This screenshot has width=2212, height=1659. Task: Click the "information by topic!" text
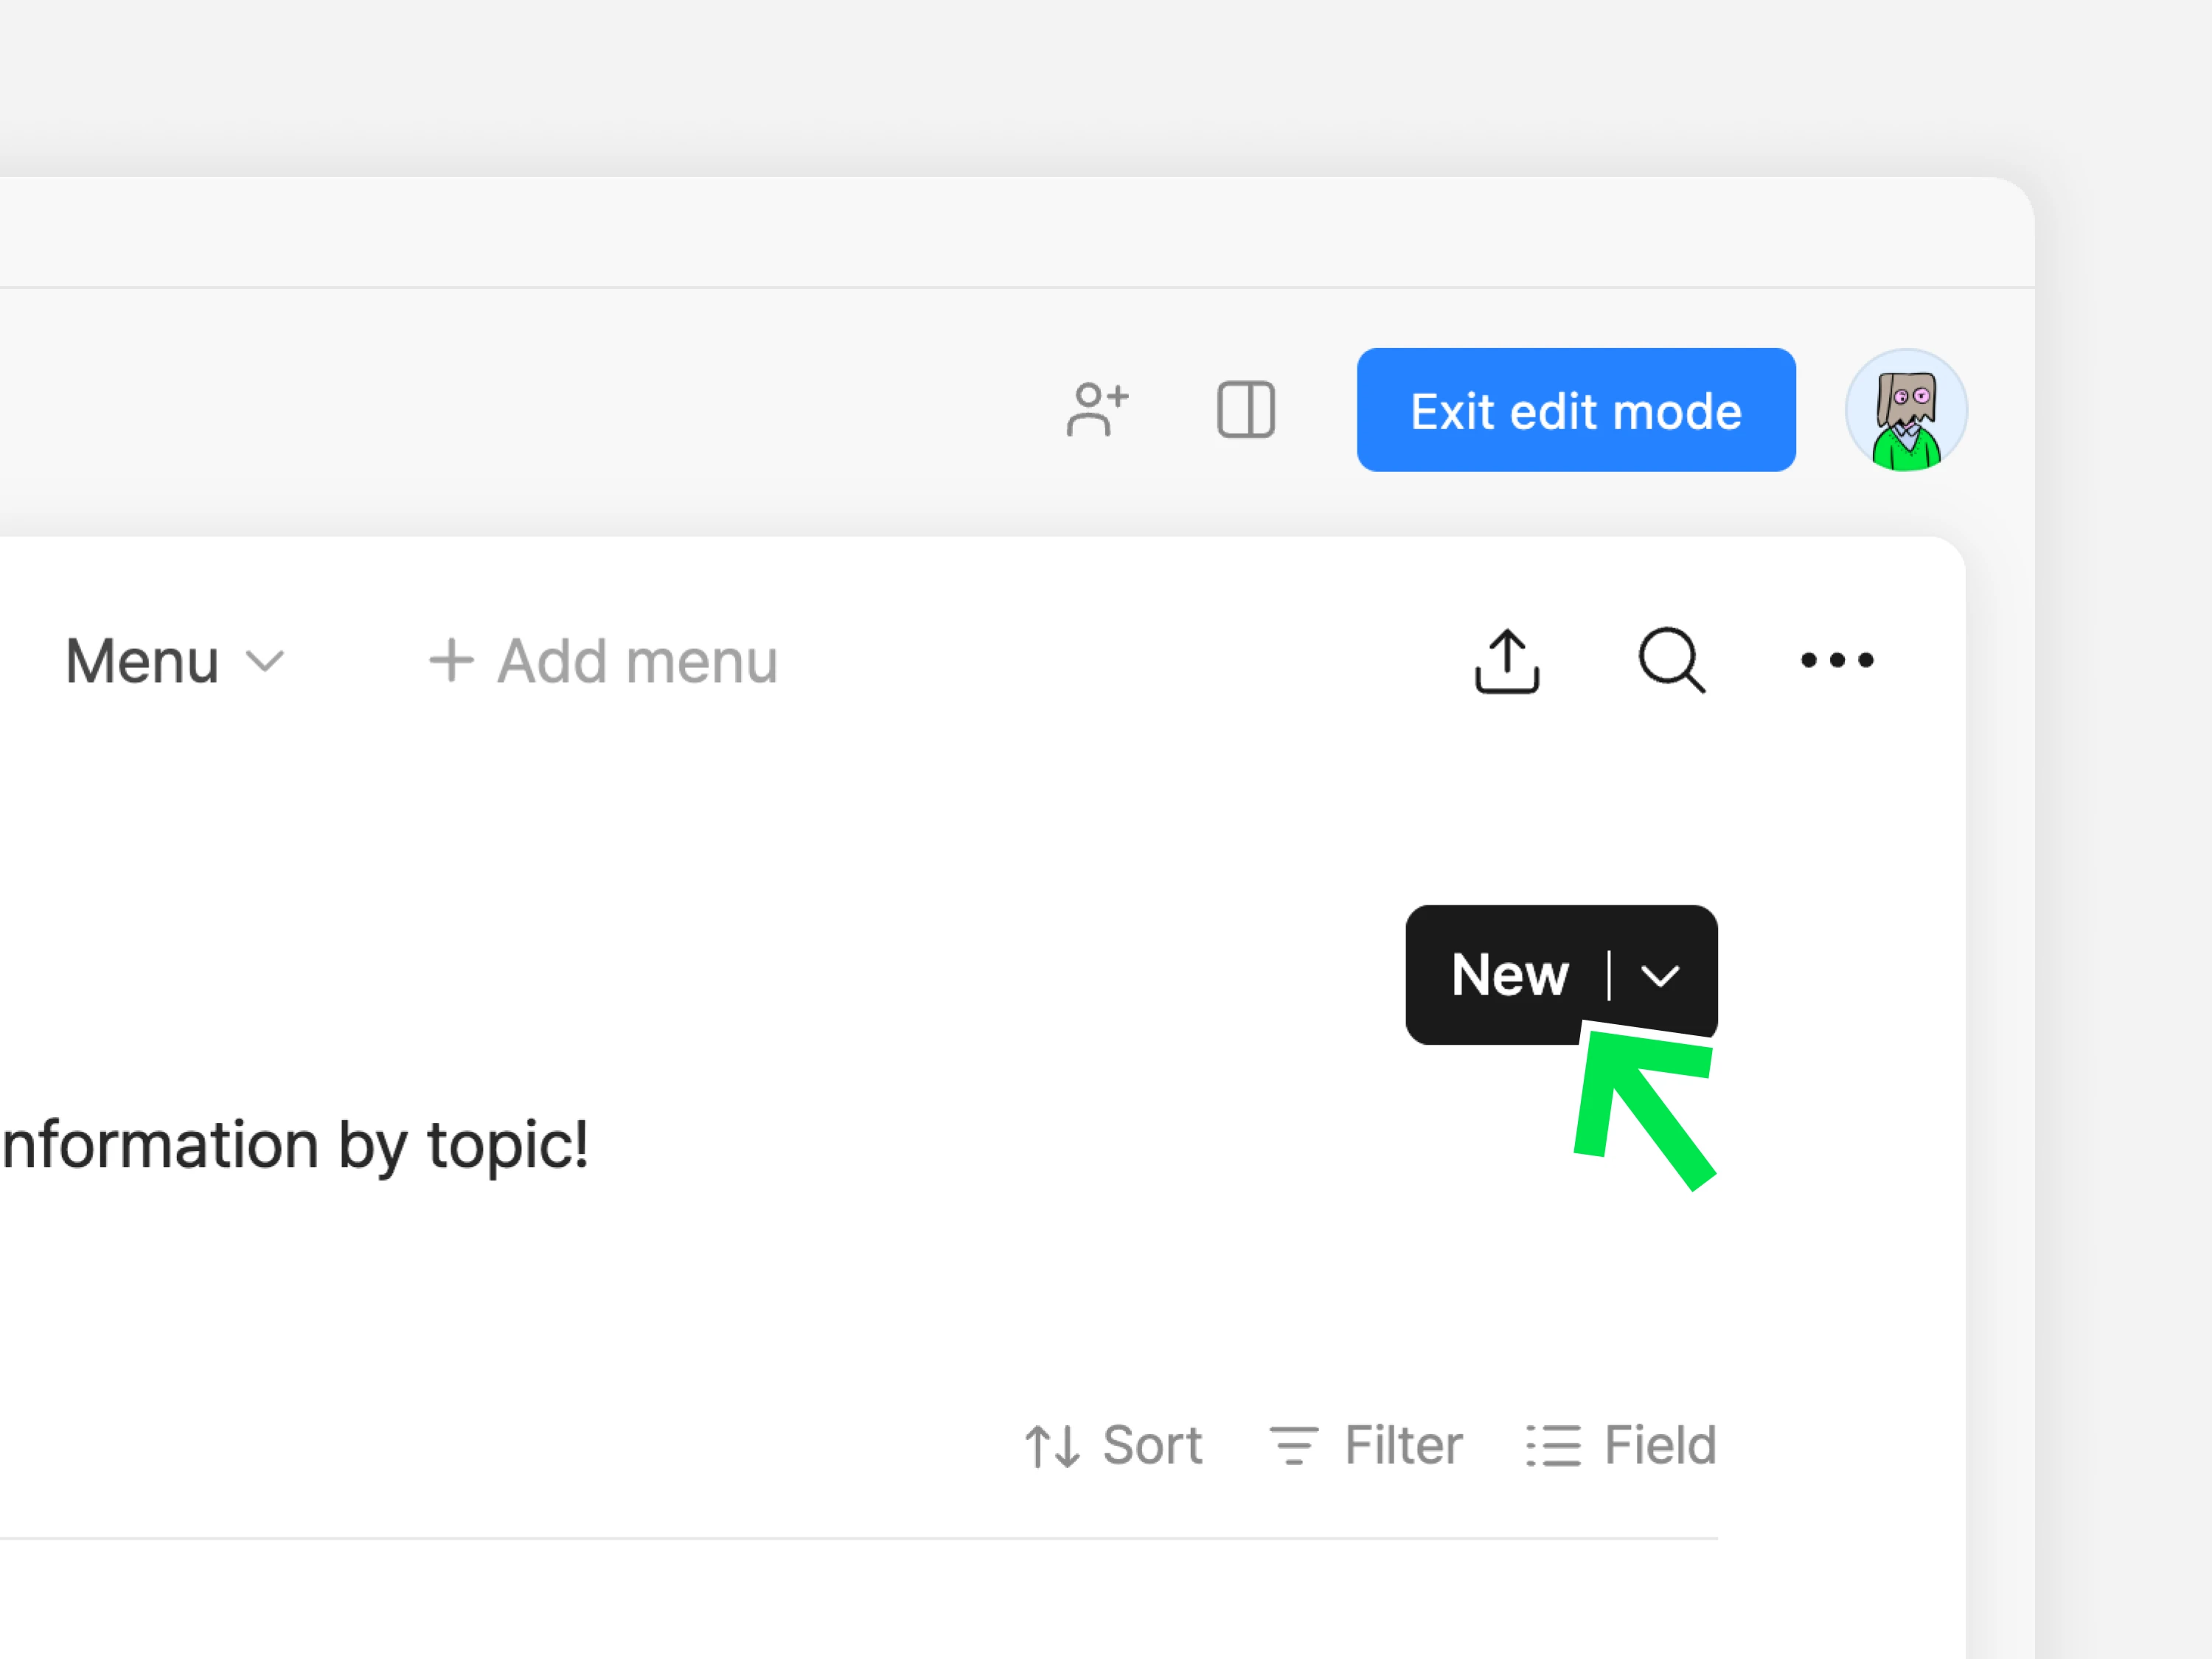pyautogui.click(x=295, y=1145)
